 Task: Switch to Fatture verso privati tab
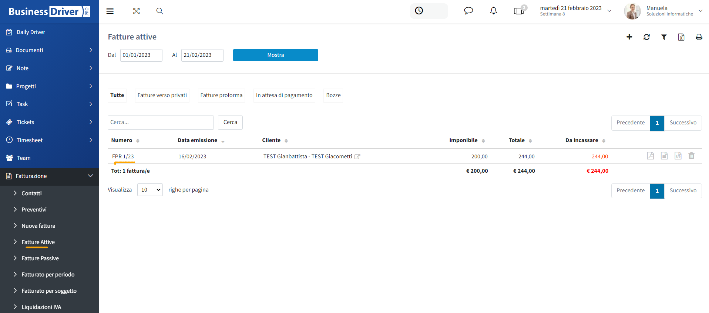pyautogui.click(x=162, y=95)
